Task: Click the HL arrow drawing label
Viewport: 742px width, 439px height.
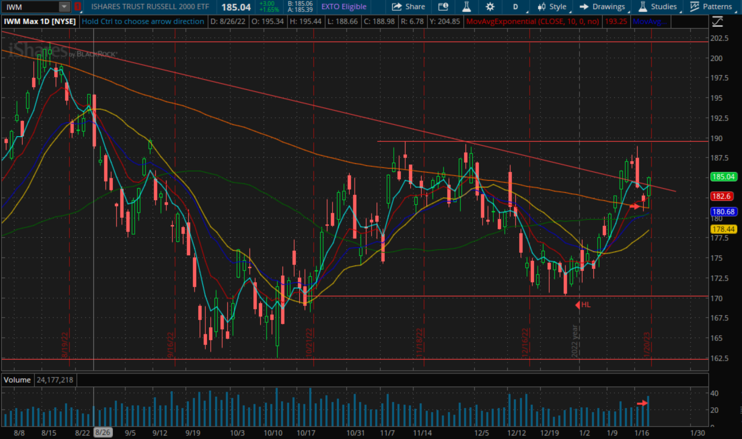Action: pos(583,305)
